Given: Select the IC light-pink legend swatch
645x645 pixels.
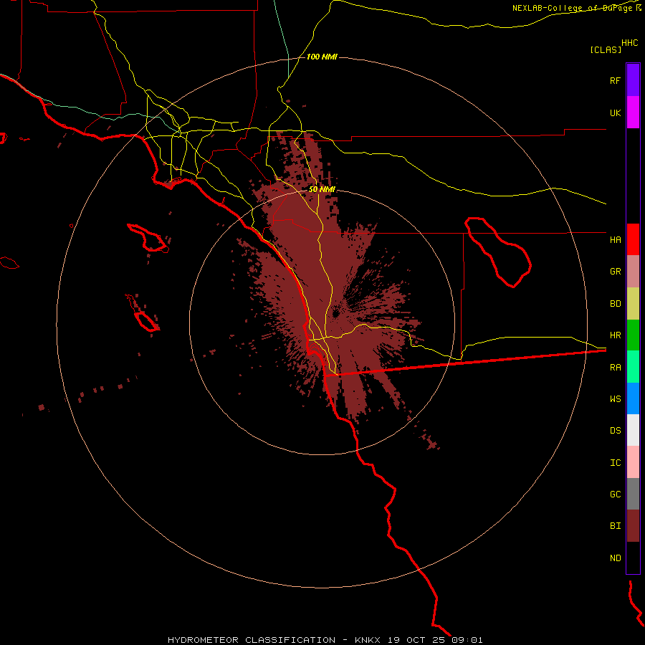Looking at the screenshot, I should click(x=633, y=462).
